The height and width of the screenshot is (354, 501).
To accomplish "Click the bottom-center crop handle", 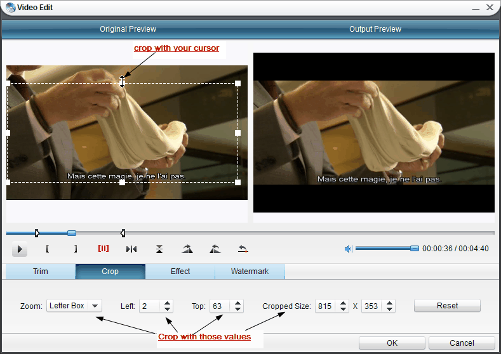I will (122, 182).
